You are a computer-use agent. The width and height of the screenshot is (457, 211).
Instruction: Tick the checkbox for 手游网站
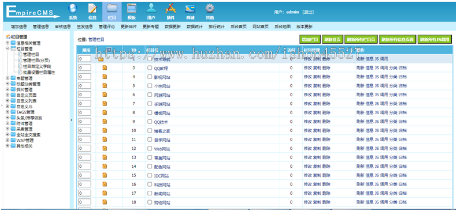[150, 104]
